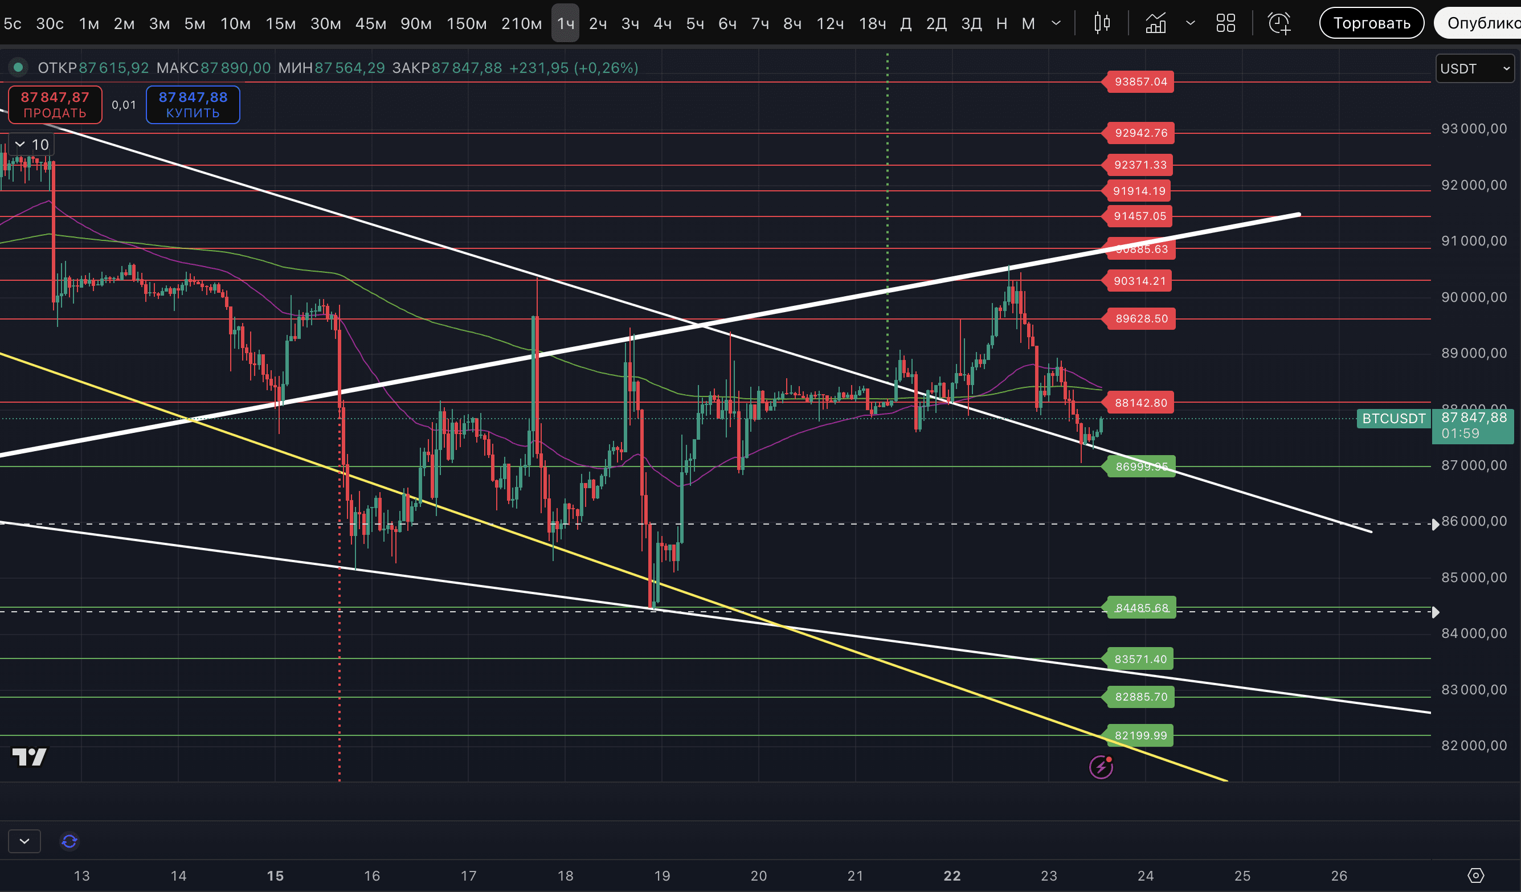Open indicator templates dropdown arrow

coord(1189,23)
